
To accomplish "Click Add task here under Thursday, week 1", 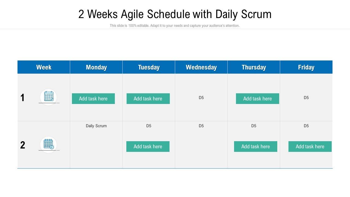I will point(257,99).
